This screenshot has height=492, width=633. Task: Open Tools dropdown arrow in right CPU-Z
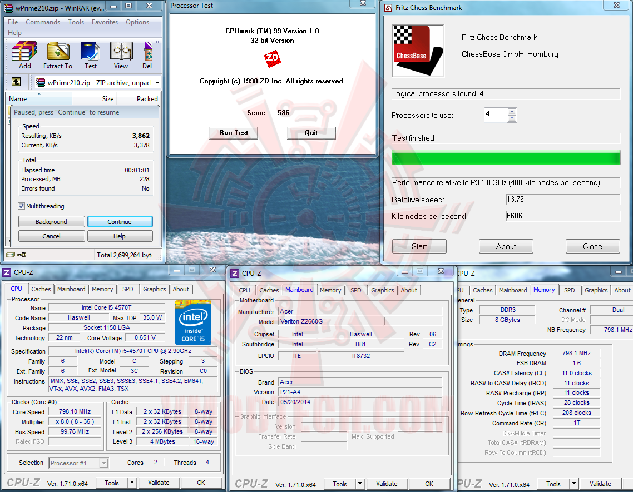pos(573,484)
